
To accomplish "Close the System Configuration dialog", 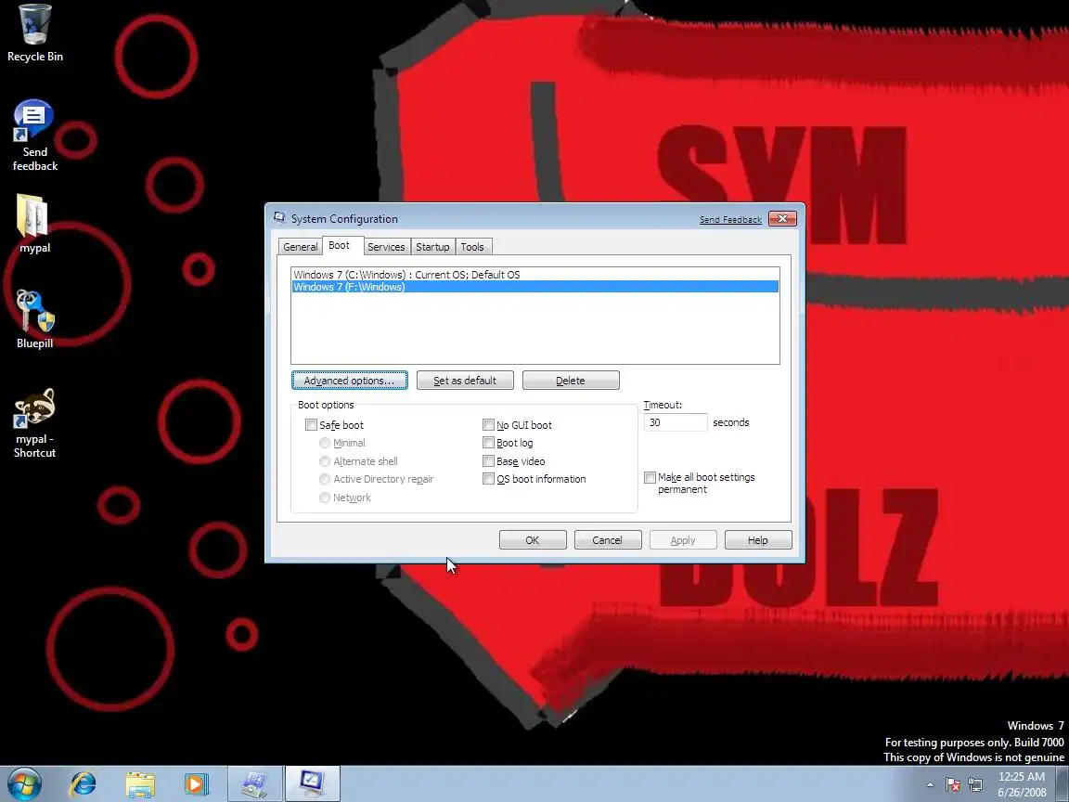I will point(782,219).
